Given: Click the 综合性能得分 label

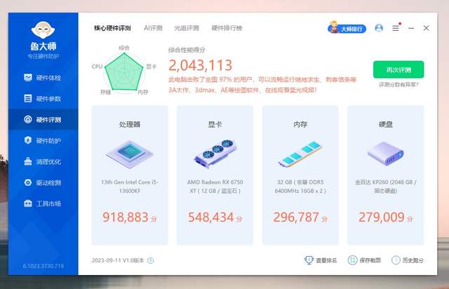Looking at the screenshot, I should (187, 50).
